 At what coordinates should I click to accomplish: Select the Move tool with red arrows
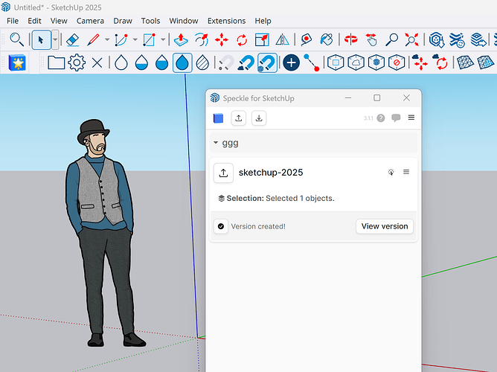[222, 40]
